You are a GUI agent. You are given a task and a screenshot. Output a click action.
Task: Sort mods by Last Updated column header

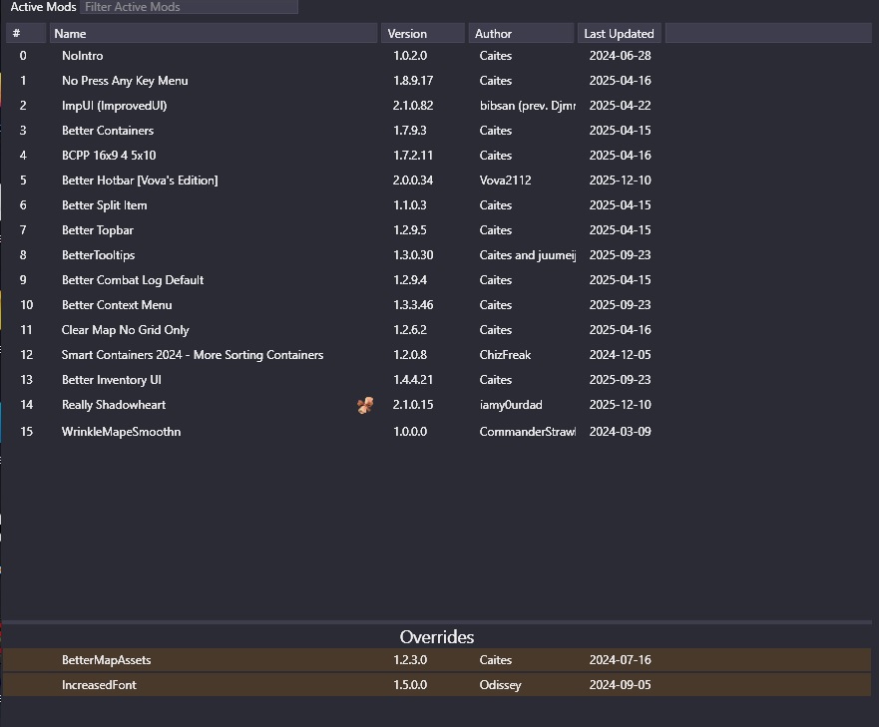pos(620,33)
